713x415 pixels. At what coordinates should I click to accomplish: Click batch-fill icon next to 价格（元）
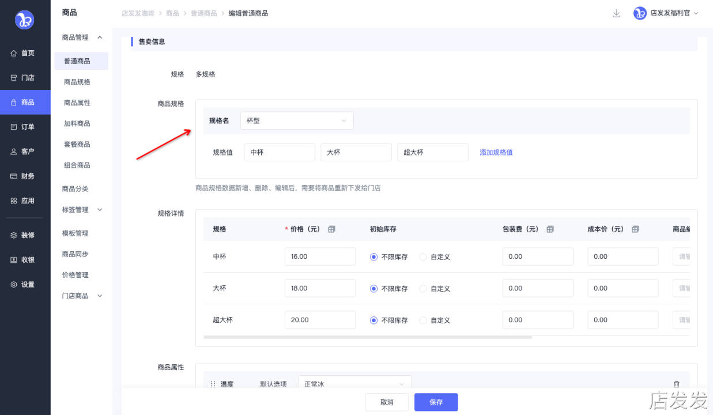click(x=331, y=229)
